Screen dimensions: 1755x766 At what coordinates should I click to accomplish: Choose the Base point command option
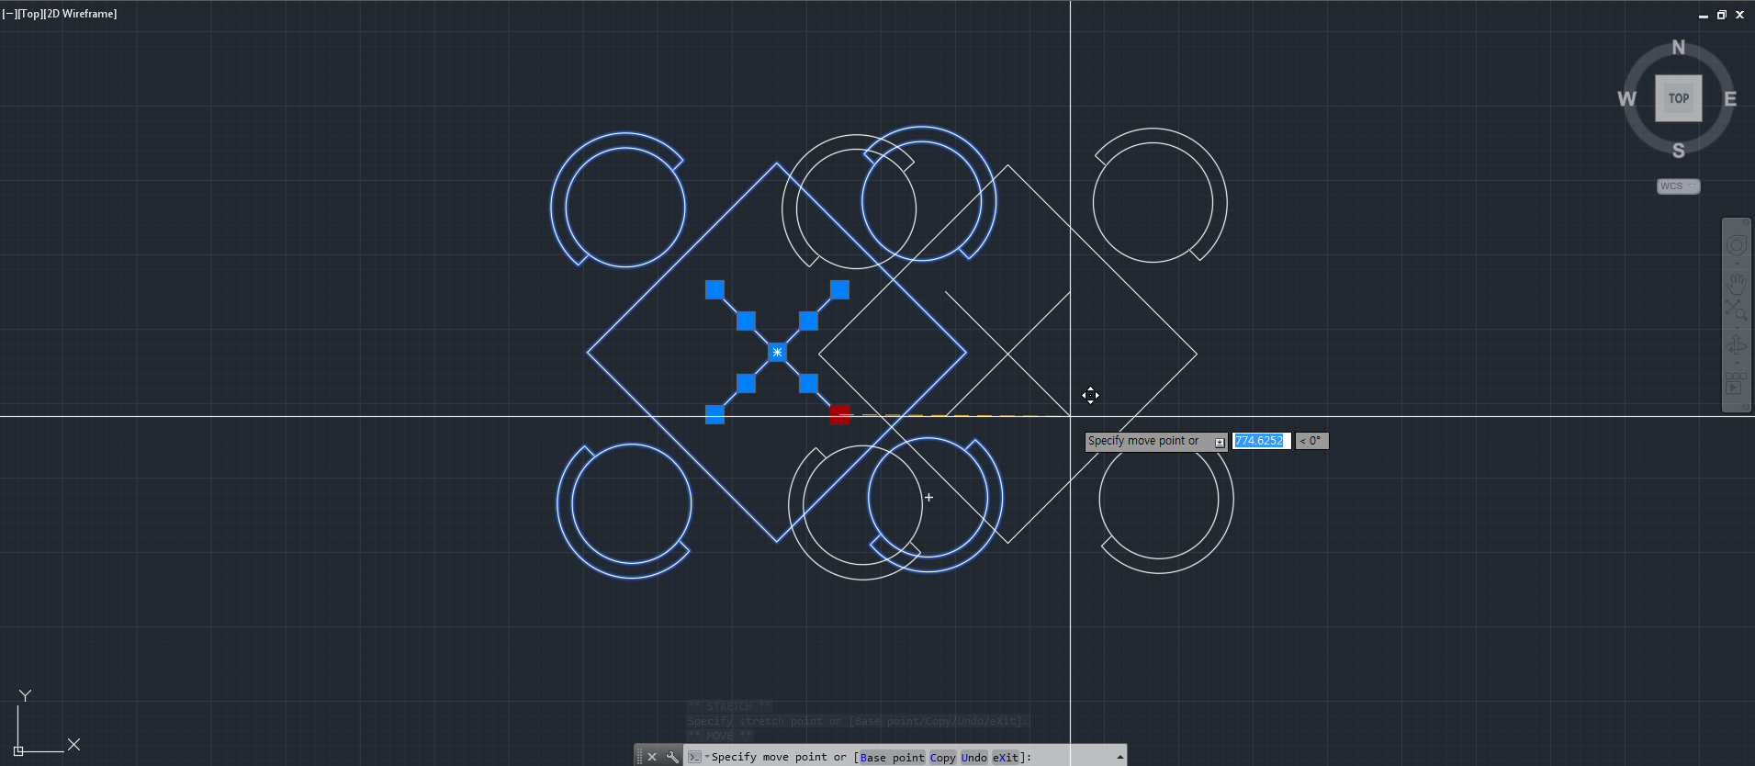(892, 758)
